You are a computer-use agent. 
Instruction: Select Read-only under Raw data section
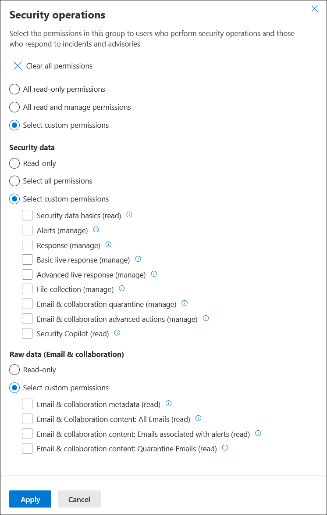(14, 370)
